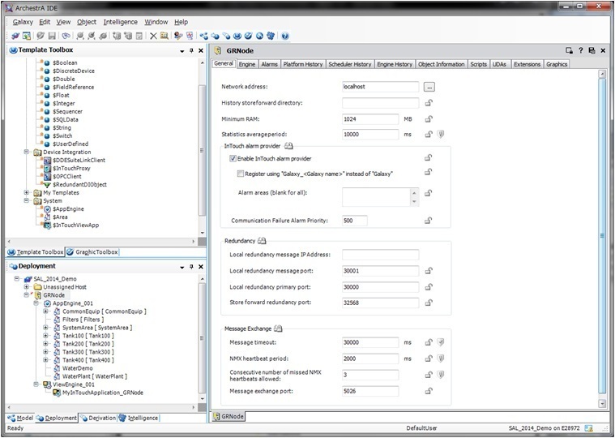Click the Help question mark toolbar icon
615x438 pixels.
coord(285,36)
